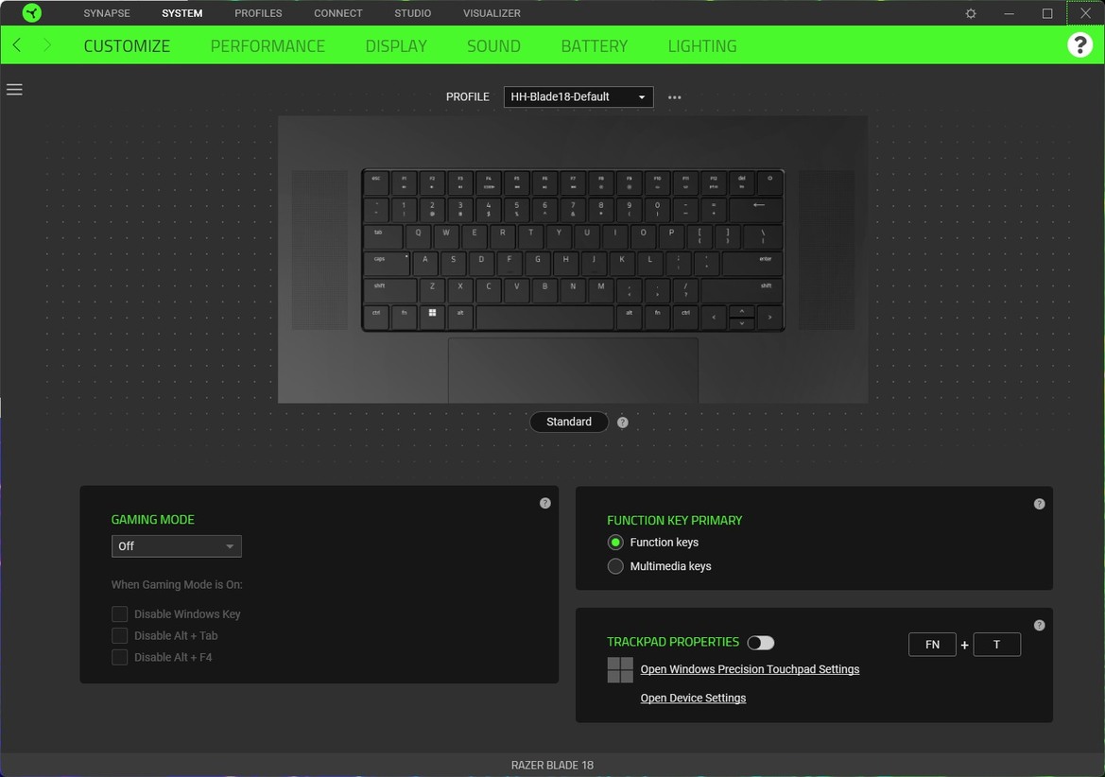The width and height of the screenshot is (1105, 777).
Task: Go to the SOUND tab
Action: pyautogui.click(x=494, y=45)
